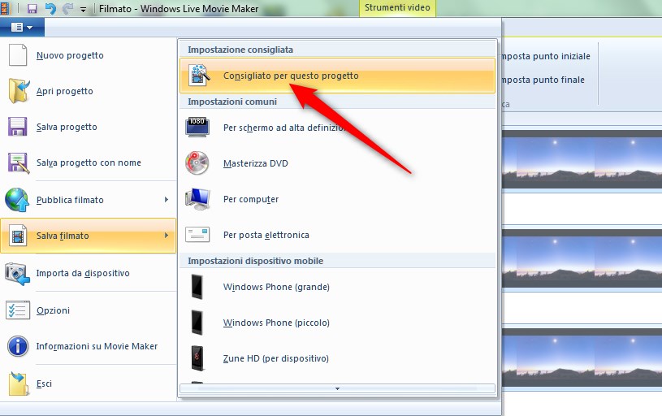The width and height of the screenshot is (662, 416).
Task: Click the Consigliato per questo progetto icon
Action: pyautogui.click(x=199, y=76)
